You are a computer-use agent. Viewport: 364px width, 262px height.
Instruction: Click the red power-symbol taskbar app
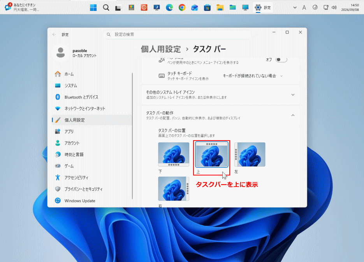tap(144, 8)
